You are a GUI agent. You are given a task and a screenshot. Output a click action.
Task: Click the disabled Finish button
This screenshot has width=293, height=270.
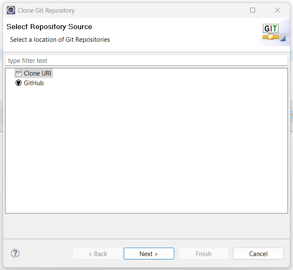[203, 254]
